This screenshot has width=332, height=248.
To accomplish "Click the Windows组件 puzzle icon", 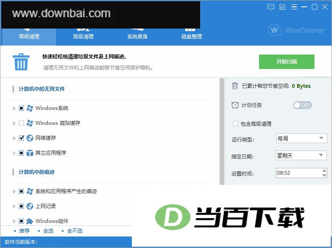I will (30, 221).
